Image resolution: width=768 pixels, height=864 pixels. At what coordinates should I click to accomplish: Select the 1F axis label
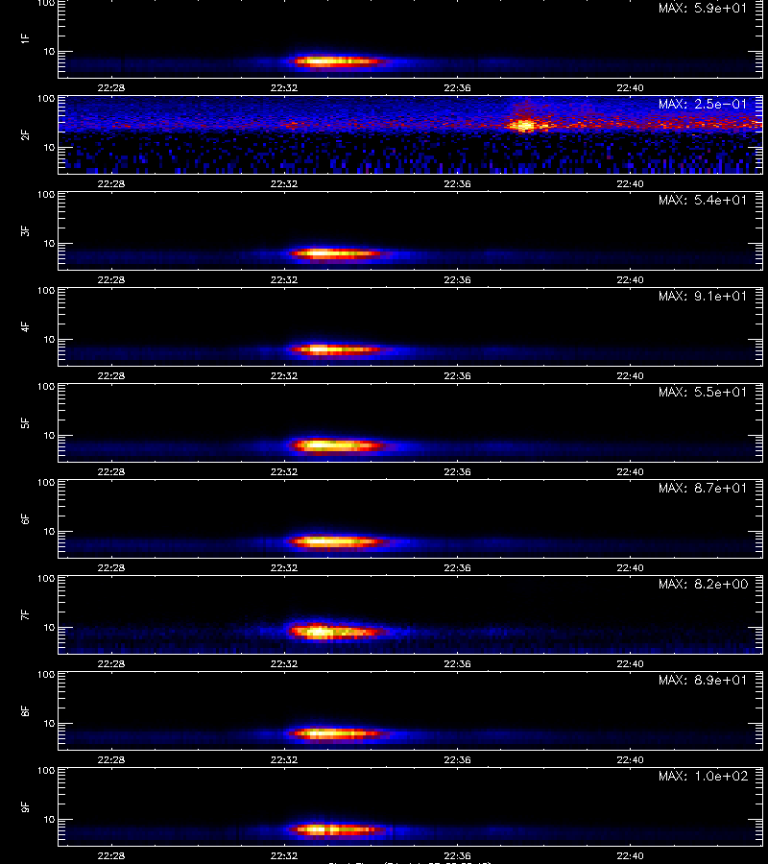(x=25, y=38)
